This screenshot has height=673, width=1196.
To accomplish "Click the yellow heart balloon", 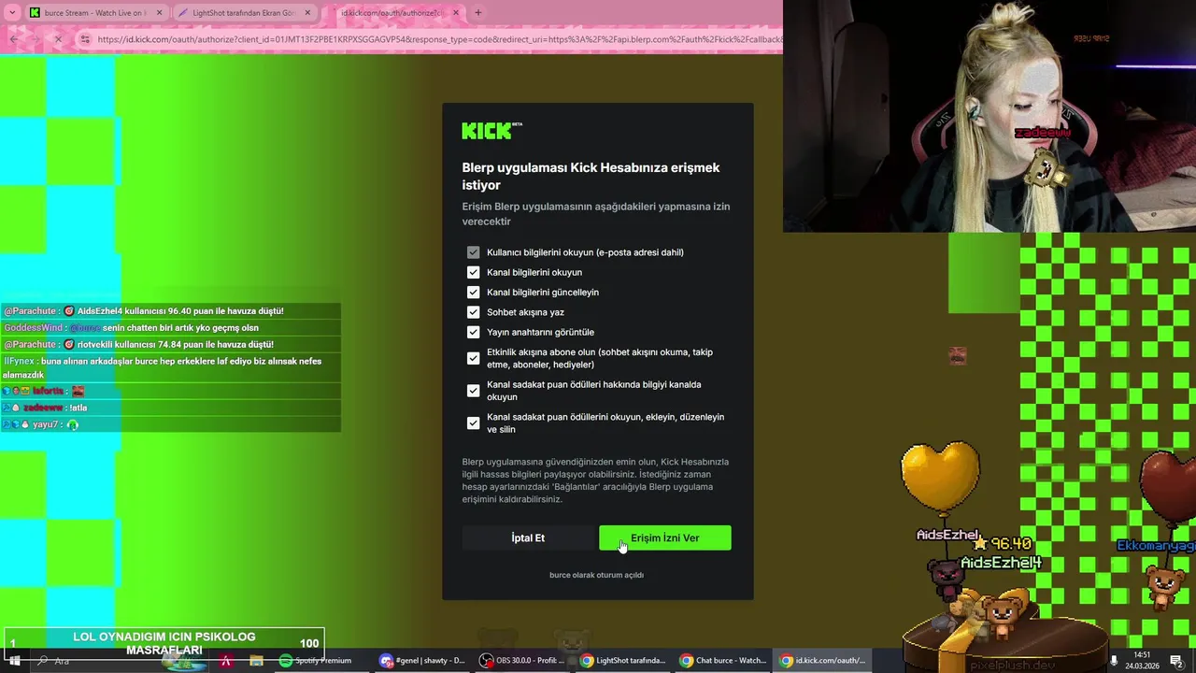I will 940,475.
